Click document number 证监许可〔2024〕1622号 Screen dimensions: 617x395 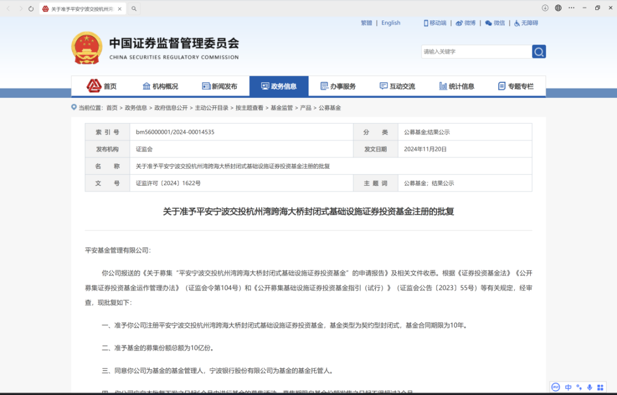pyautogui.click(x=168, y=183)
